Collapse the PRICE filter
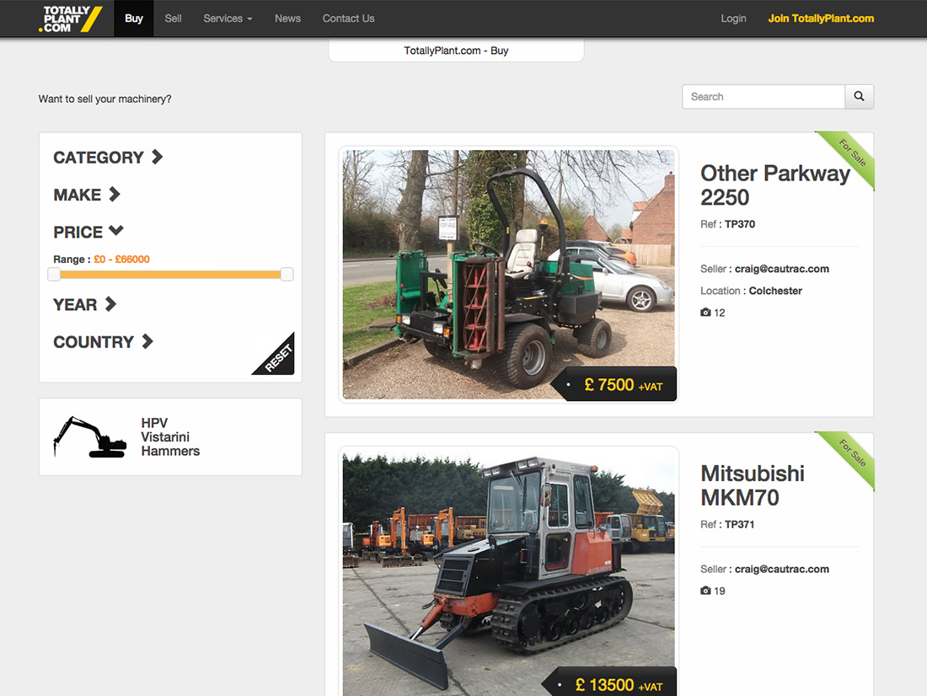The height and width of the screenshot is (696, 927). (x=88, y=232)
